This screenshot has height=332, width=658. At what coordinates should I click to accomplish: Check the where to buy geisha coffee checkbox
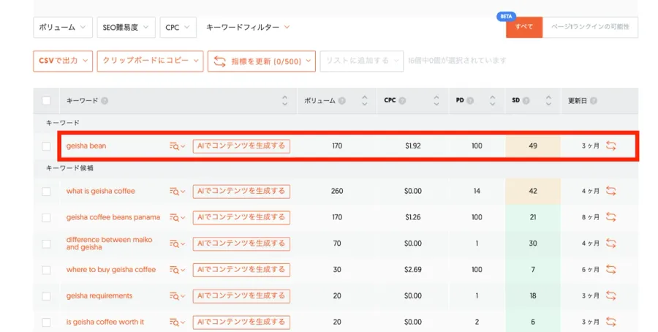point(46,270)
